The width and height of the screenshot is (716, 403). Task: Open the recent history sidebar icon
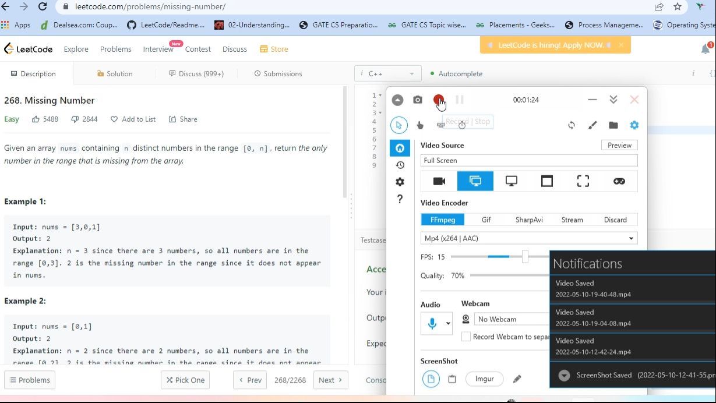400,165
